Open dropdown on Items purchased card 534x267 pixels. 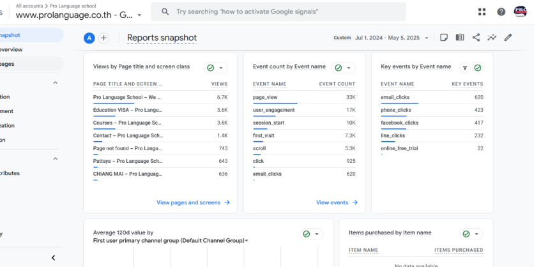tap(477, 234)
